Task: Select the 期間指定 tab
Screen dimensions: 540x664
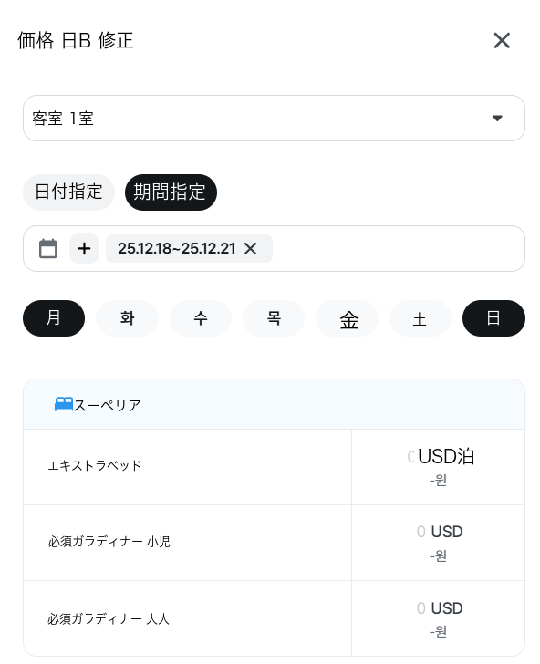Action: (171, 192)
